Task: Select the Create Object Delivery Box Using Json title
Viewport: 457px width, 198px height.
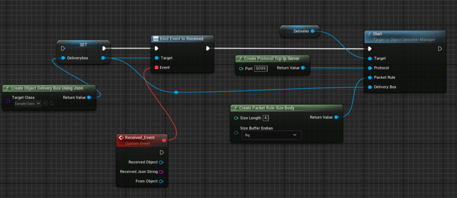Action: tap(47, 88)
